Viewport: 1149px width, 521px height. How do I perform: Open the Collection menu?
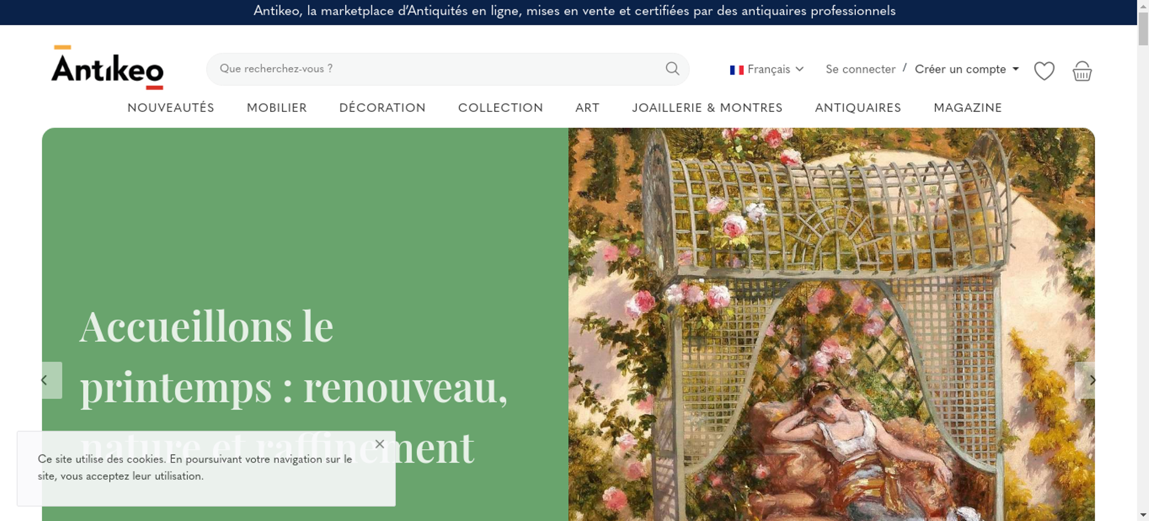(500, 108)
